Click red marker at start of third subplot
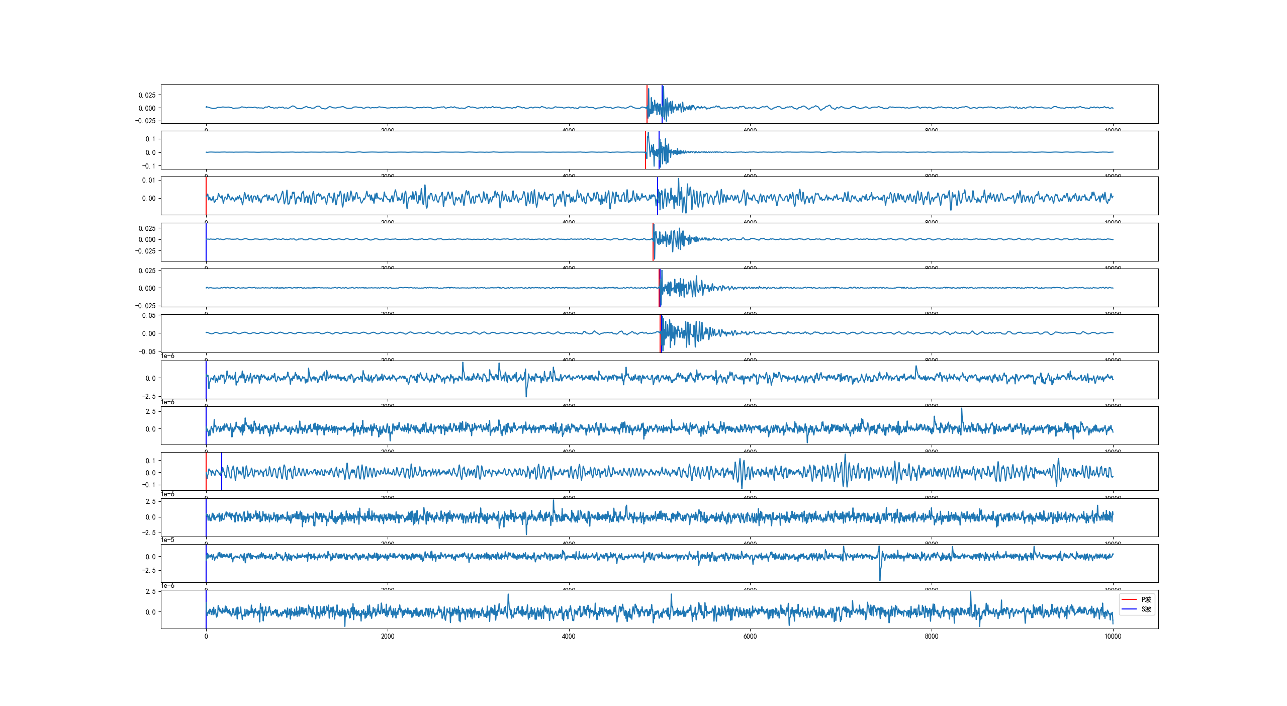1287x706 pixels. pyautogui.click(x=206, y=186)
